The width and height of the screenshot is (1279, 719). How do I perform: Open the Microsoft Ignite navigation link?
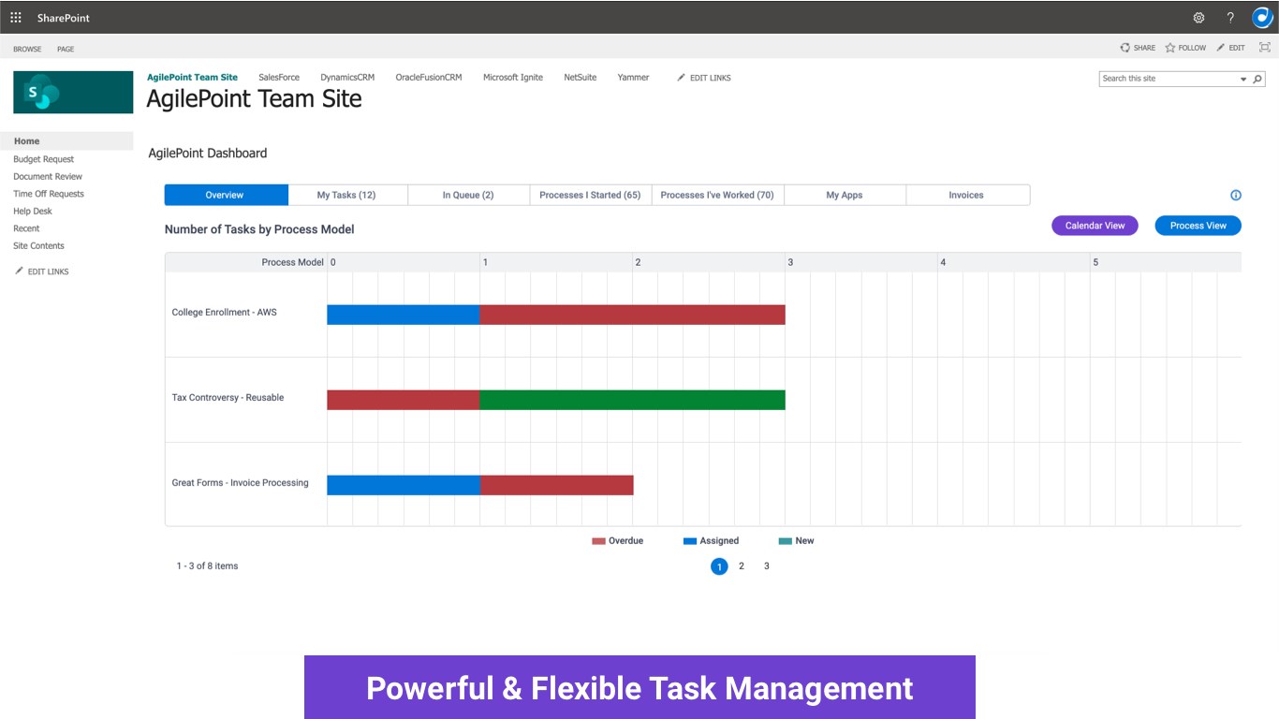click(x=513, y=78)
